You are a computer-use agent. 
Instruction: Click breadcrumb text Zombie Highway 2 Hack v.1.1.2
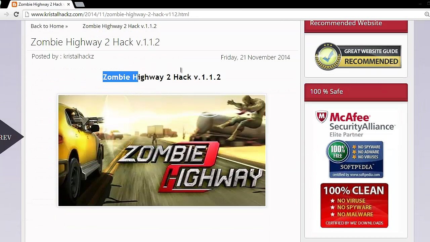click(120, 26)
